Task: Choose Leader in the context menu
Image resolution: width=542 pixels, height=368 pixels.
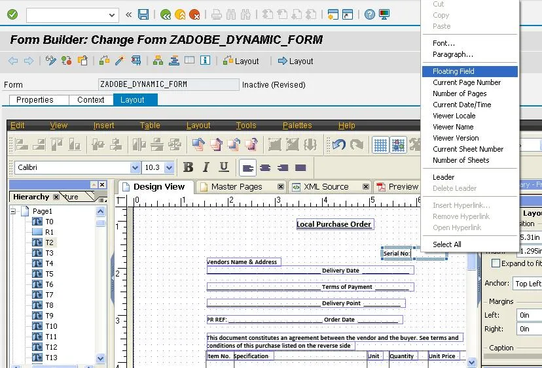Action: click(444, 177)
